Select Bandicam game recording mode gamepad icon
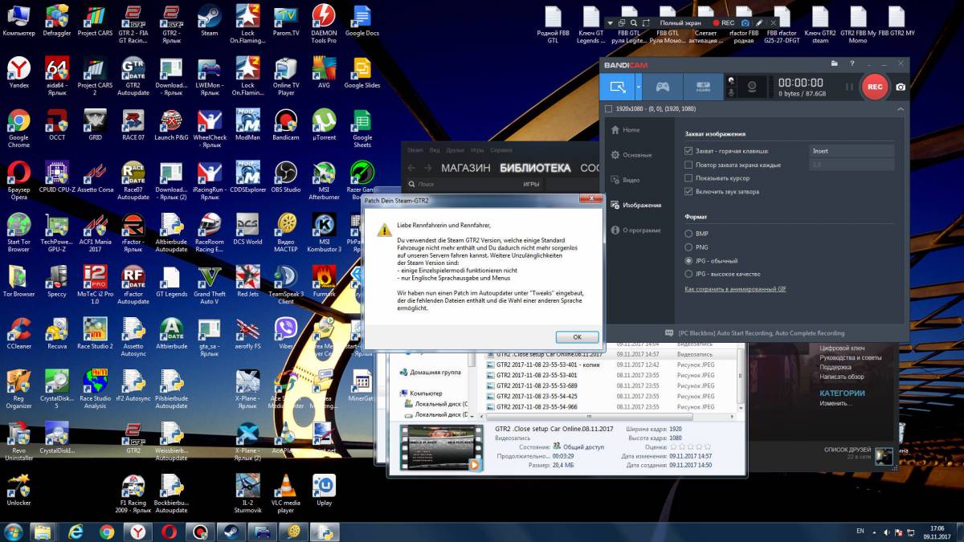Screen dimensions: 964x542 pos(662,86)
